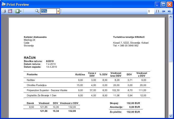The width and height of the screenshot is (174, 119).
Task: Click the Nočitev item row
Action: 87,80
